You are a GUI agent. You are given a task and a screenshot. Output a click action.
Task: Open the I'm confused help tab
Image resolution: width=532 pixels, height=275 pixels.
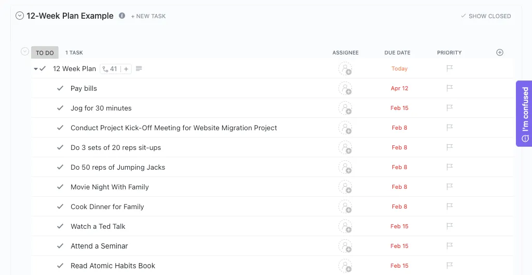[x=524, y=114]
